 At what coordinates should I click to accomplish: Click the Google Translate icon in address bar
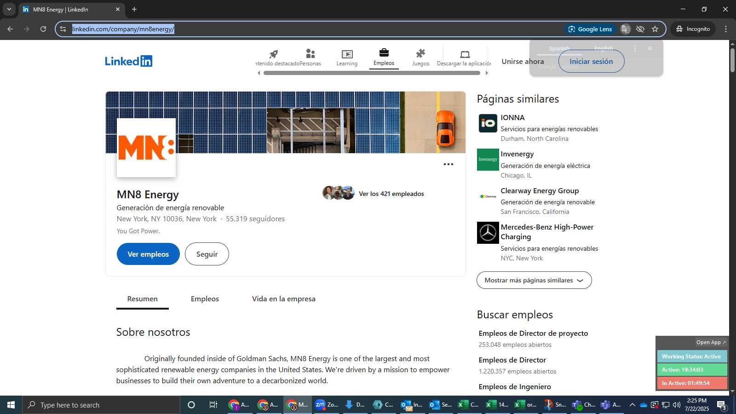(625, 29)
